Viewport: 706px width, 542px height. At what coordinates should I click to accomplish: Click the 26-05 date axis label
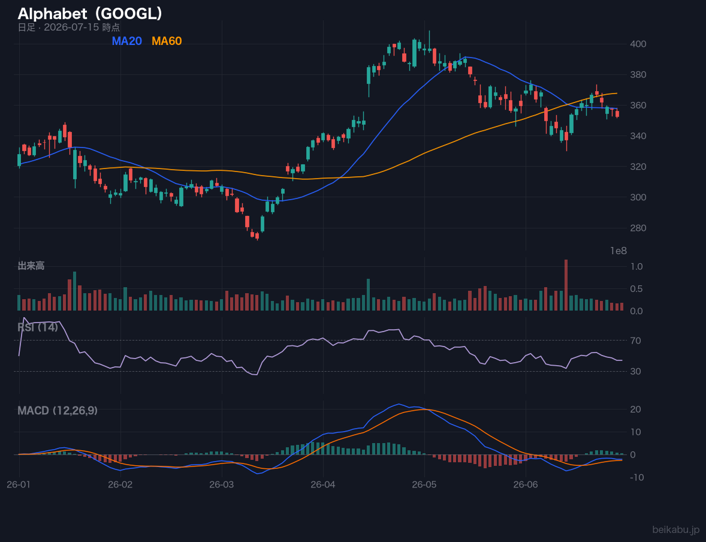point(424,485)
